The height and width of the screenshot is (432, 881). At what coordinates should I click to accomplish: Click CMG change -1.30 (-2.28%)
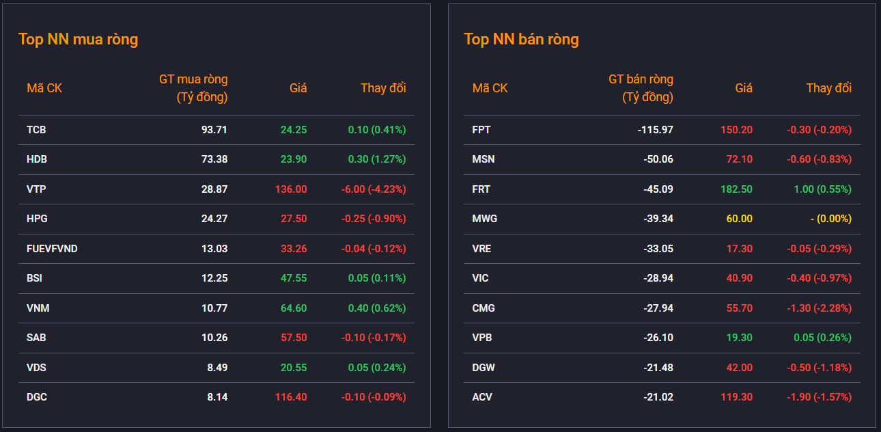[819, 308]
